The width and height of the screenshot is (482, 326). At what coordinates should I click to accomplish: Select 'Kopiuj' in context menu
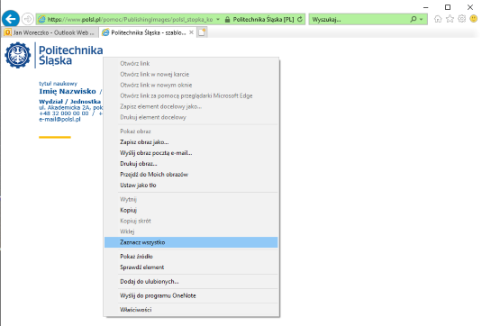[191, 210]
